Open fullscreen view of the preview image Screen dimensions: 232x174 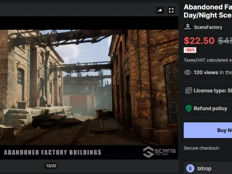click(171, 10)
